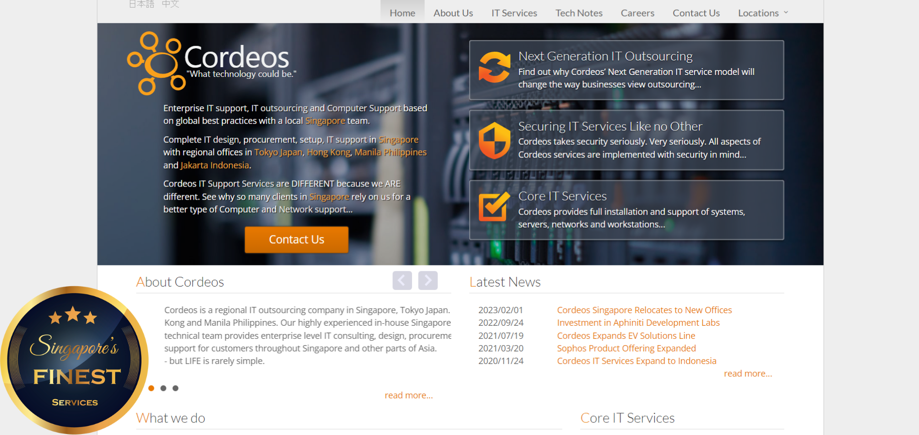Open the IT Services menu item
919x435 pixels.
pyautogui.click(x=514, y=13)
